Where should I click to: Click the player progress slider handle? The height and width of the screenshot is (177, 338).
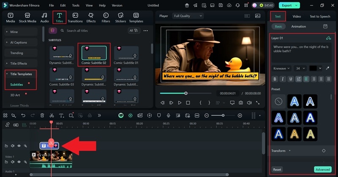[x=186, y=93]
